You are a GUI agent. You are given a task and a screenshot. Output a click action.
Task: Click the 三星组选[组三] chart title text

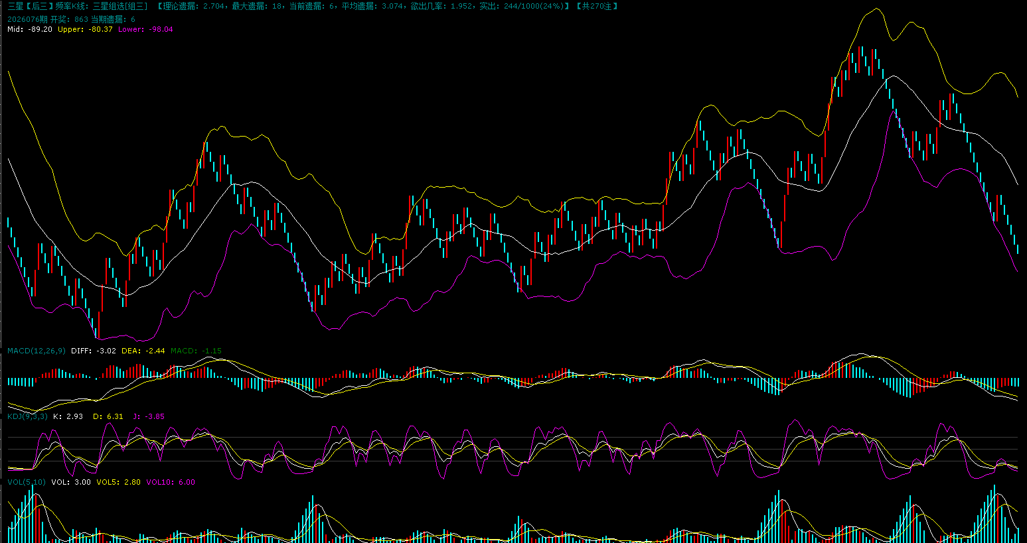(x=120, y=6)
